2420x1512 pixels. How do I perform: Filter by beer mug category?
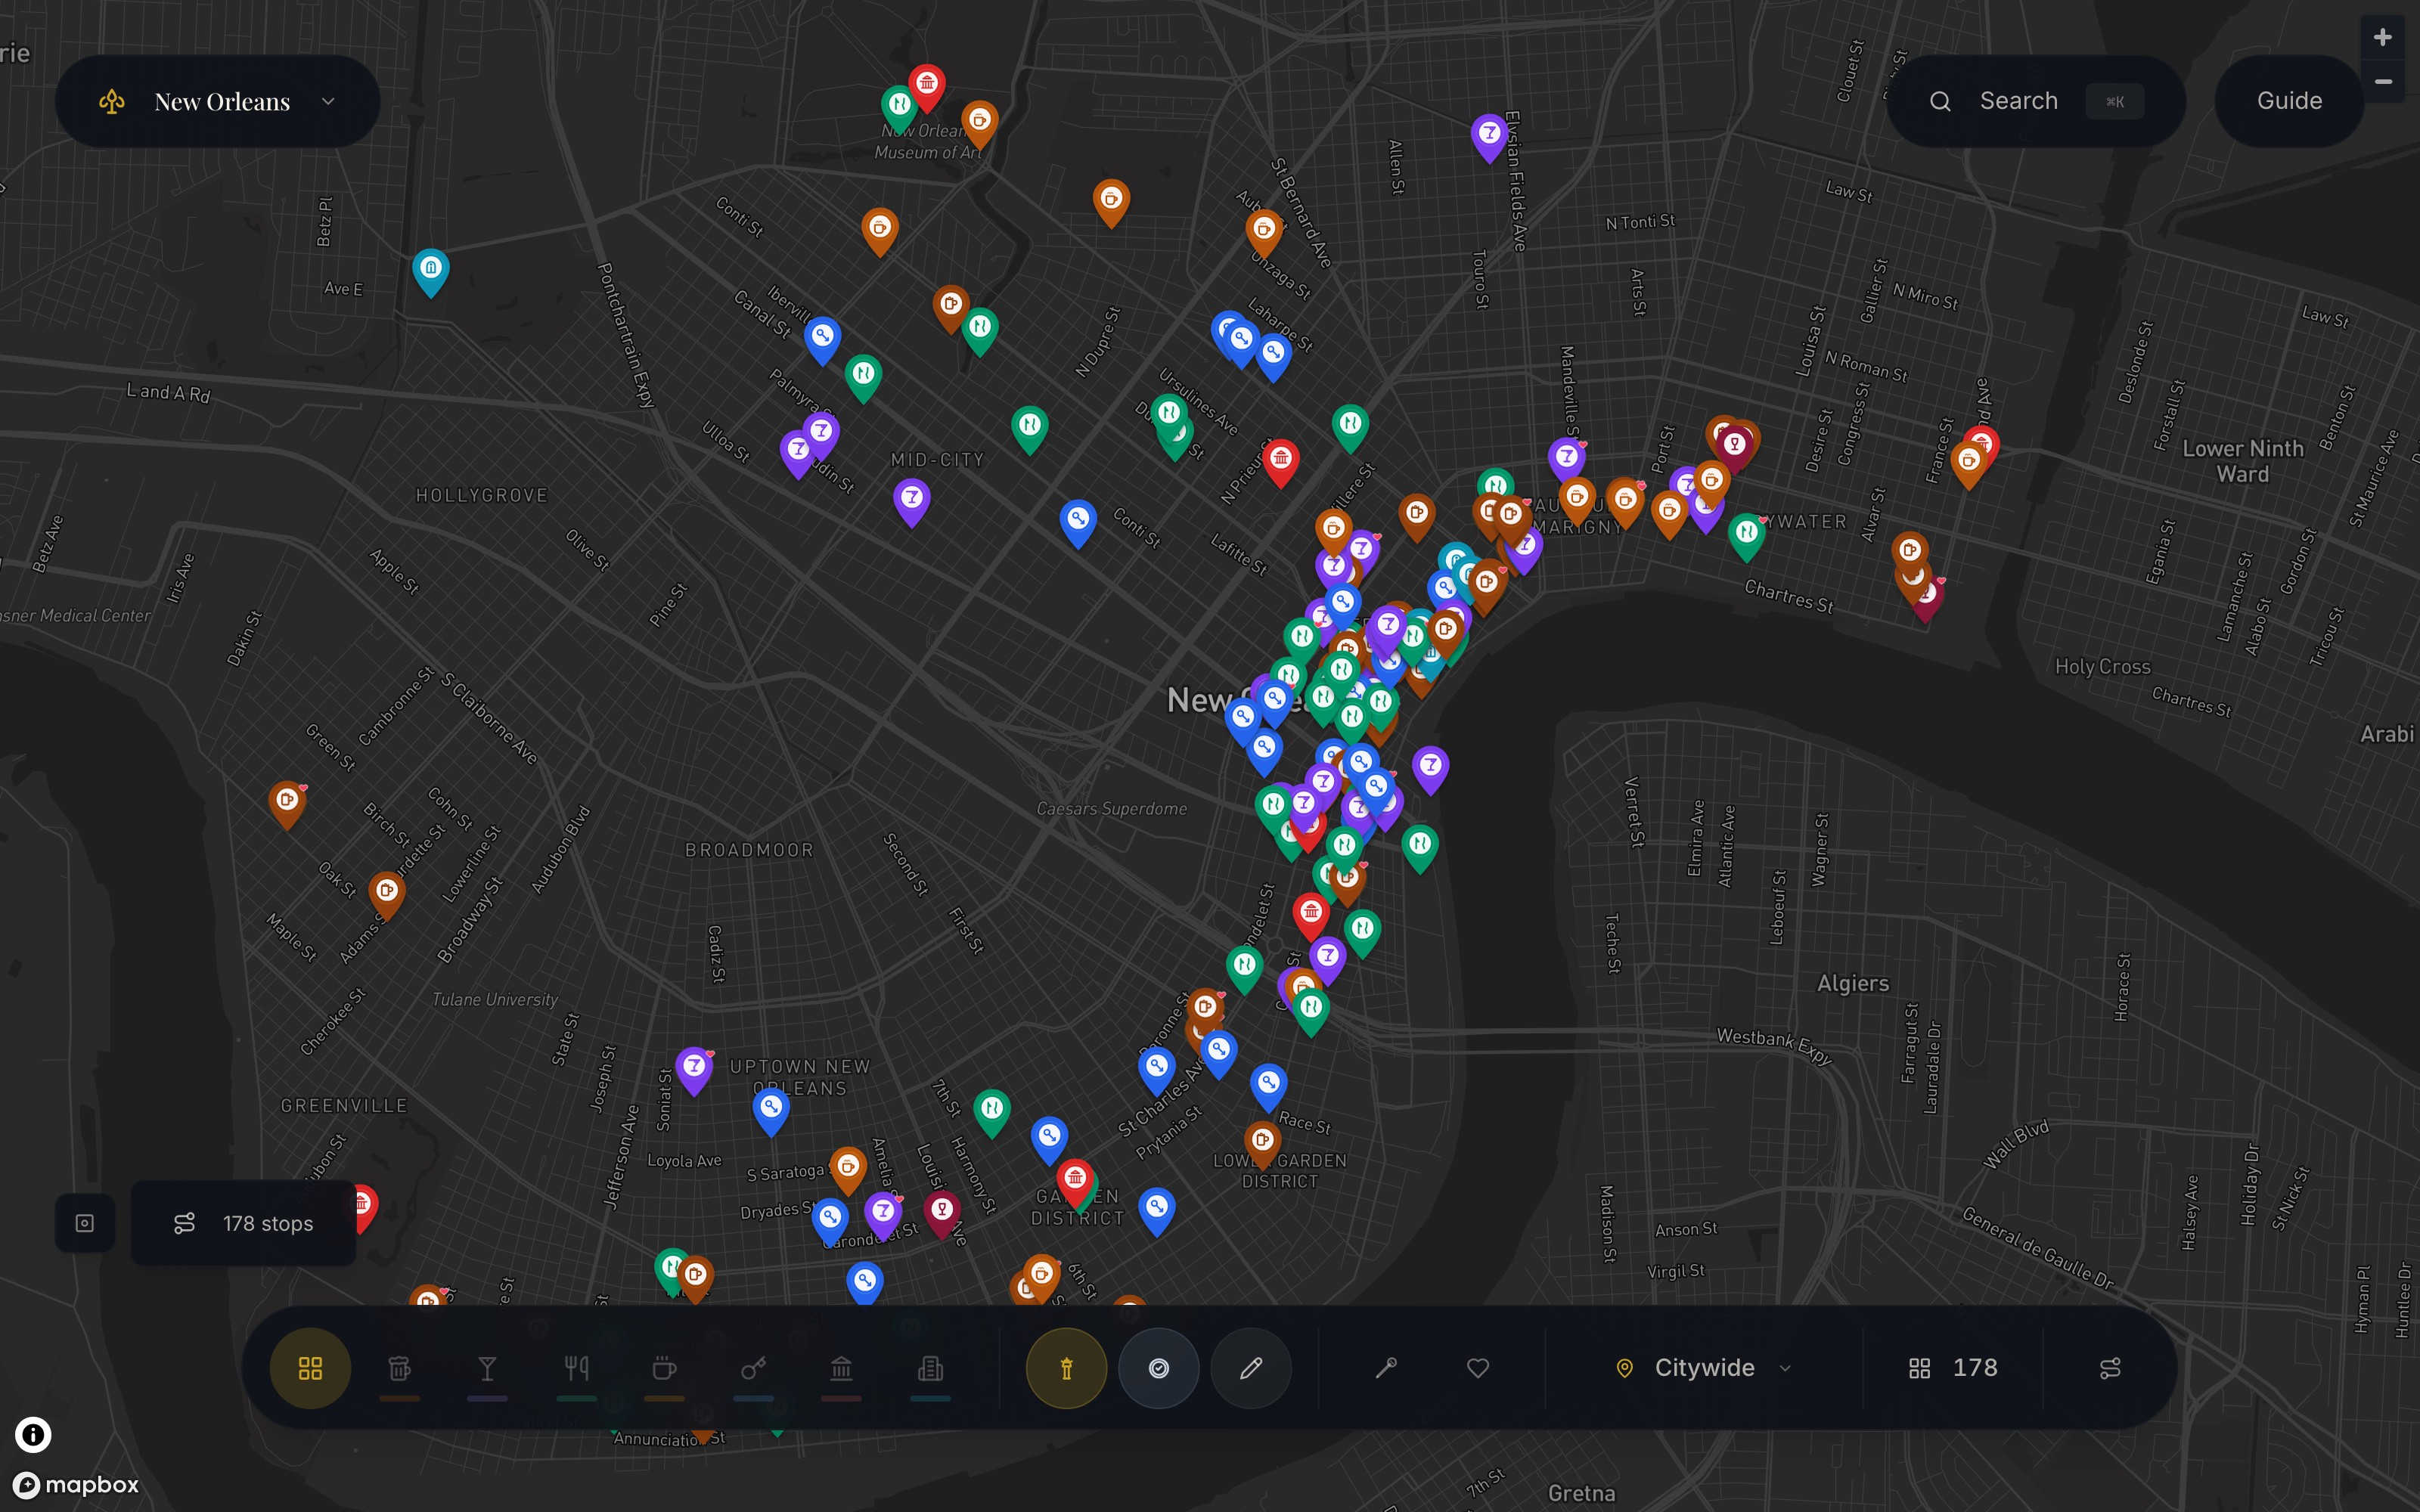point(399,1368)
